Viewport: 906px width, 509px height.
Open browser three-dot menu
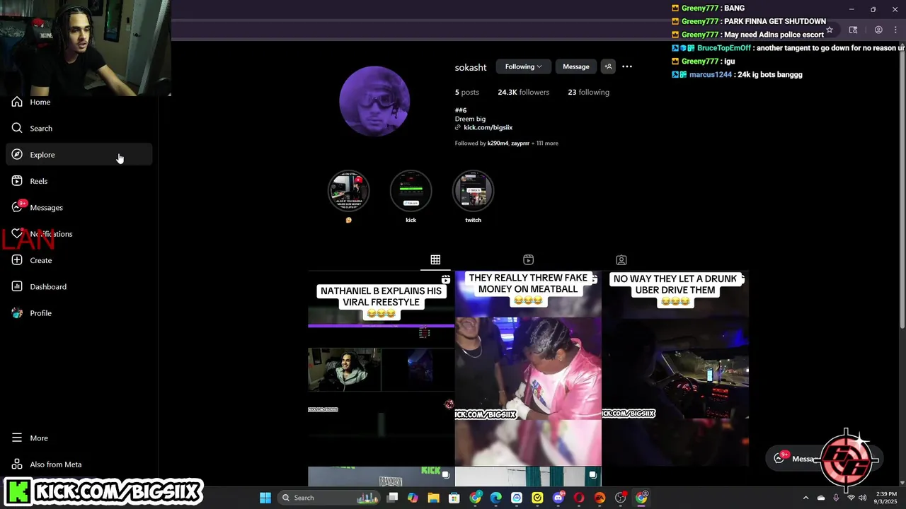coord(897,30)
